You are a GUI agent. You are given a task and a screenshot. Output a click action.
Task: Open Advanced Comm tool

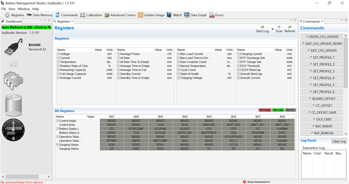tap(120, 15)
